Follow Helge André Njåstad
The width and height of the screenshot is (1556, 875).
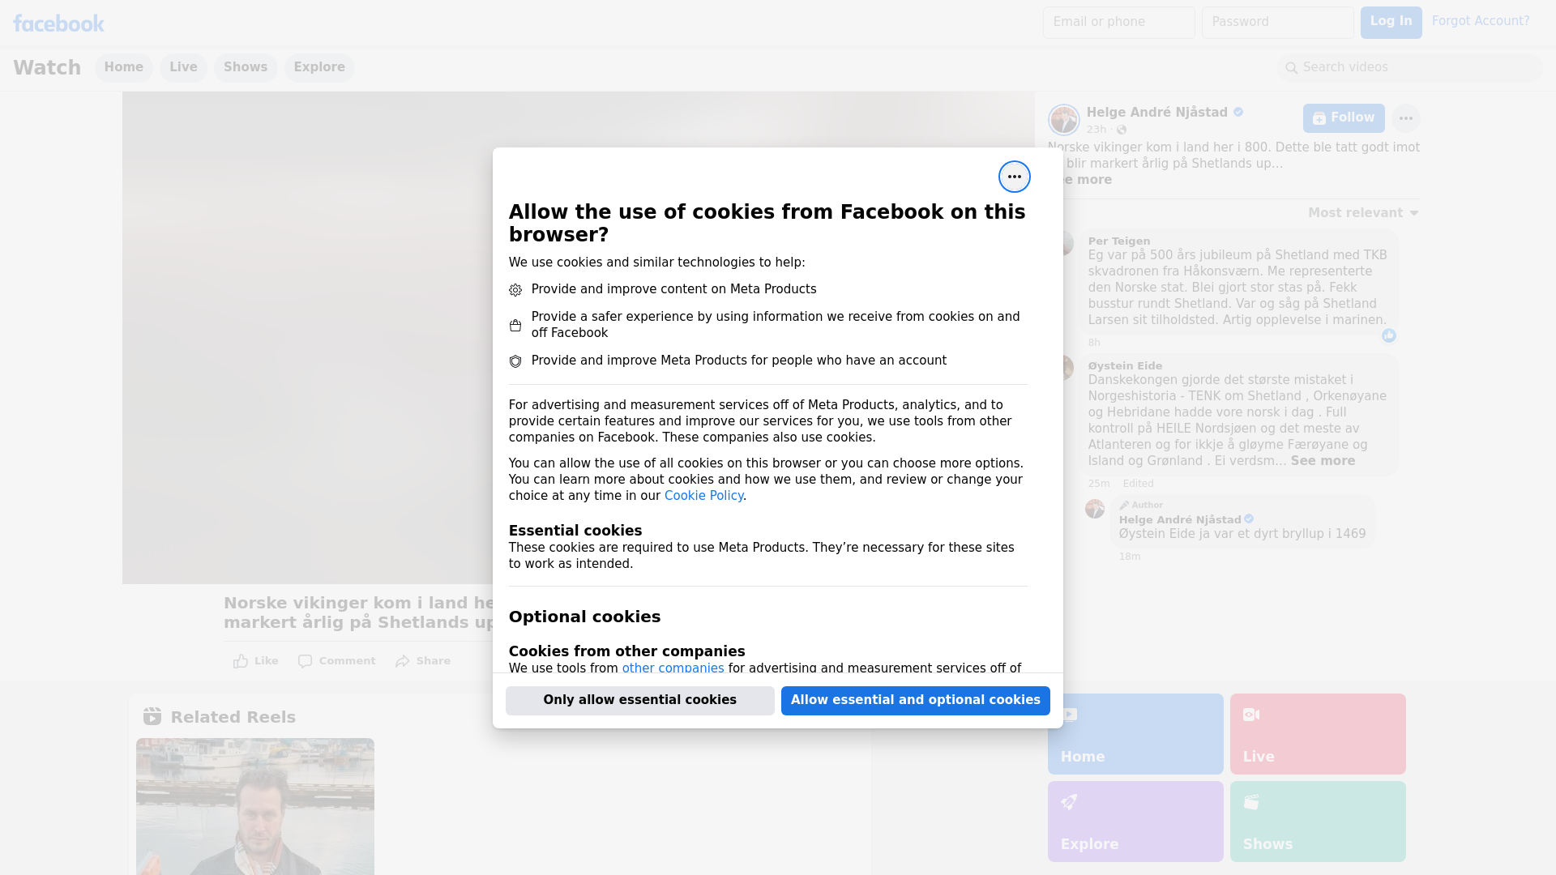coord(1343,118)
